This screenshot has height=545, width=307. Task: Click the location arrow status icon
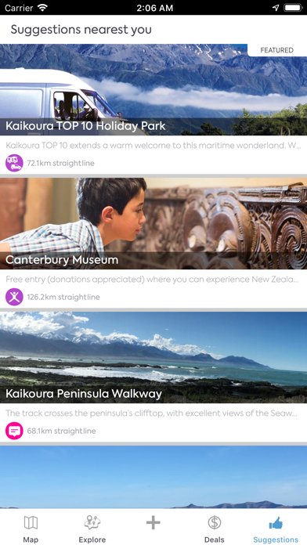tap(276, 8)
